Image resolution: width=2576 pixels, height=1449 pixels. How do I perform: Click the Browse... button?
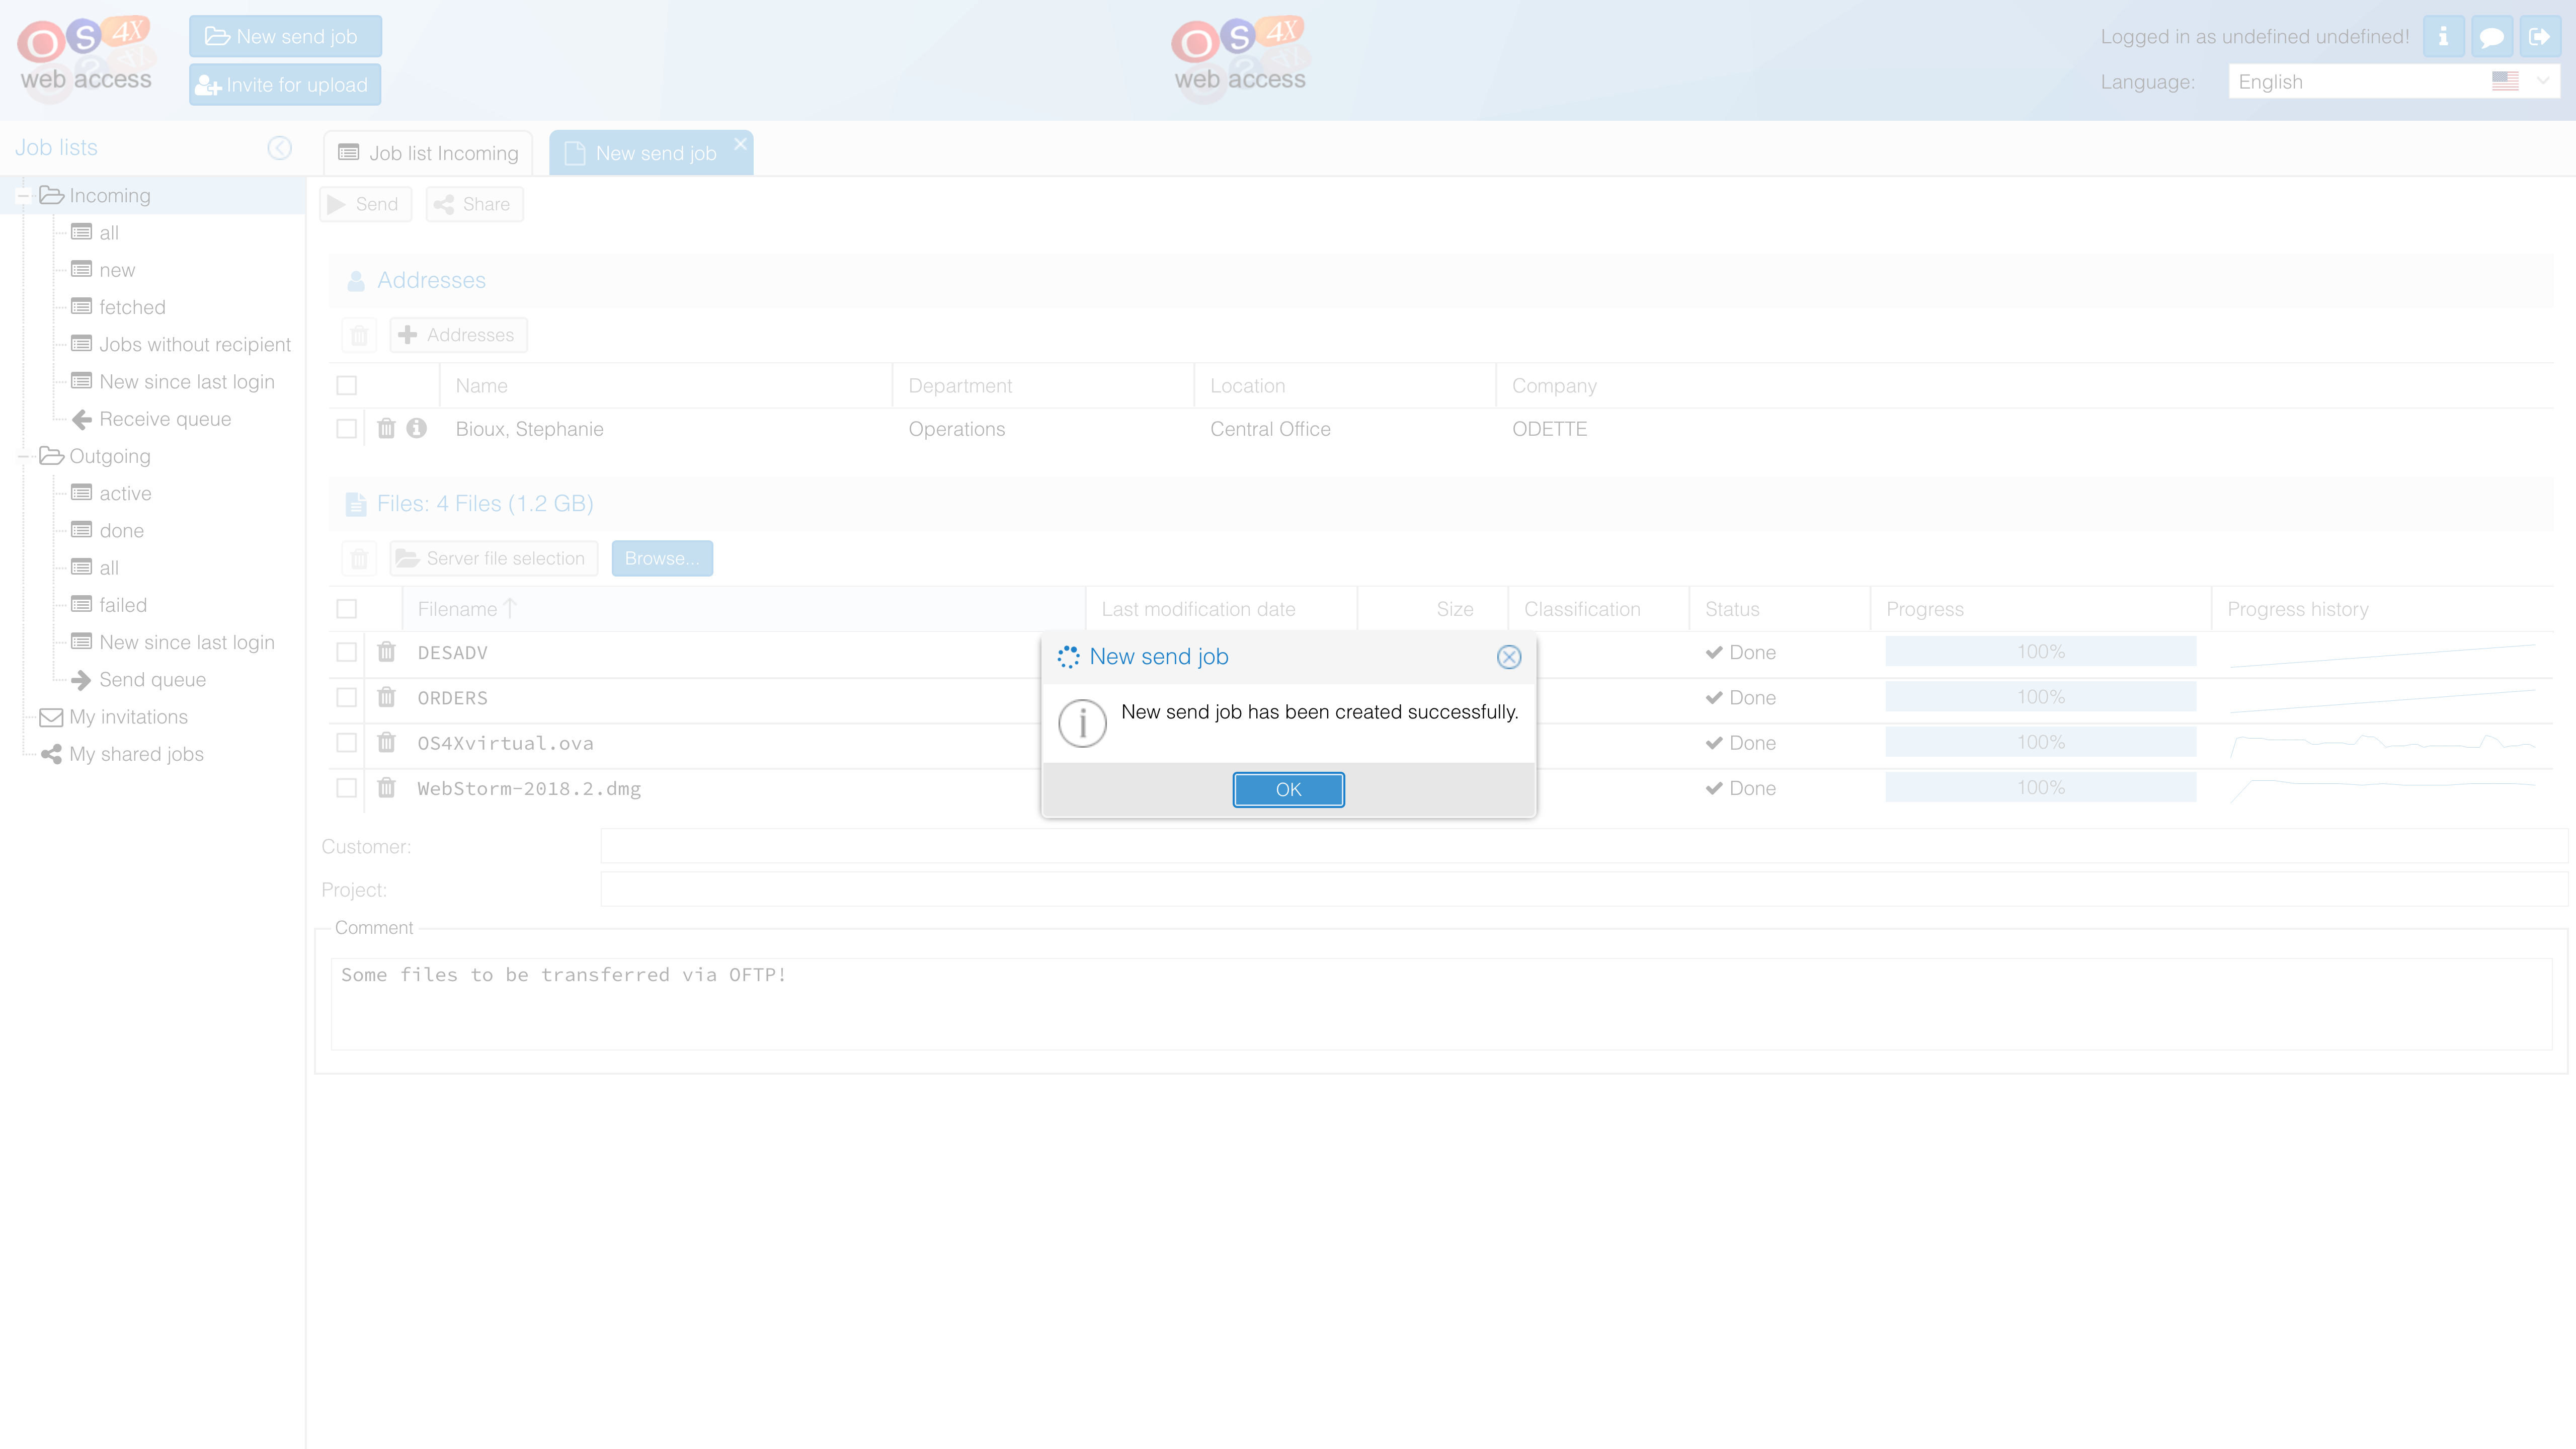pos(662,558)
